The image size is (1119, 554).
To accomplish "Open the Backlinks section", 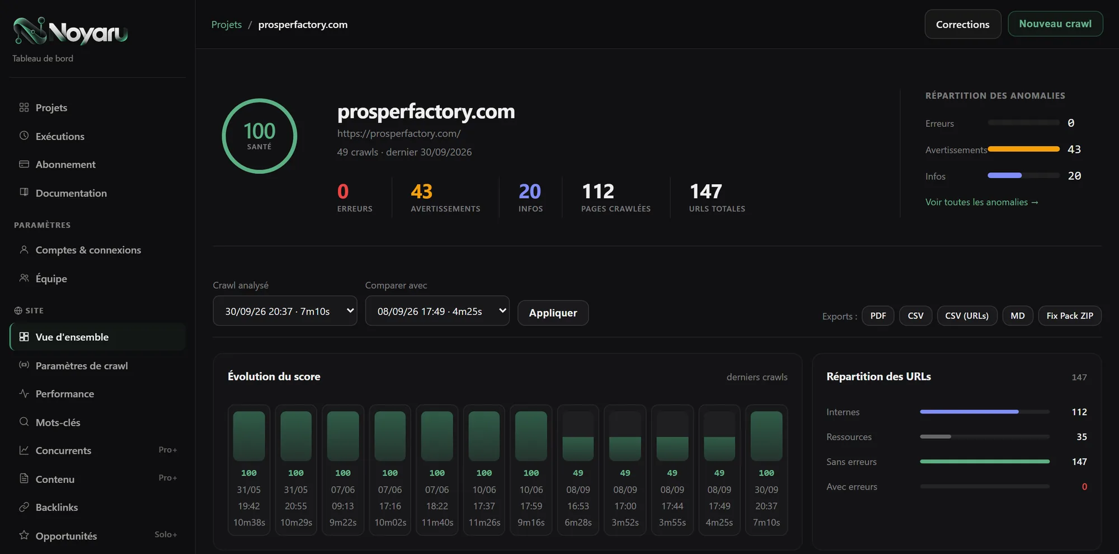I will [x=98, y=507].
